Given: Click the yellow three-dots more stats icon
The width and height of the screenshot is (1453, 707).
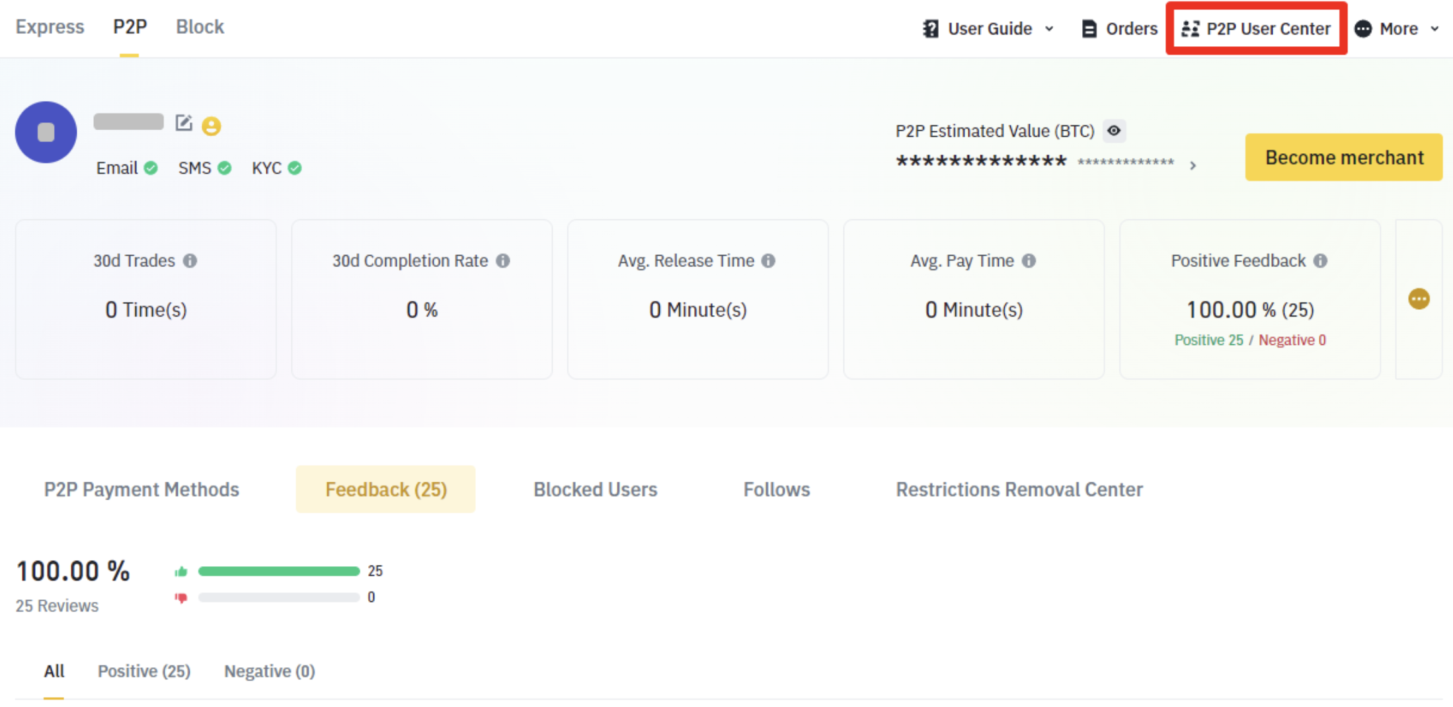Looking at the screenshot, I should click(x=1419, y=299).
